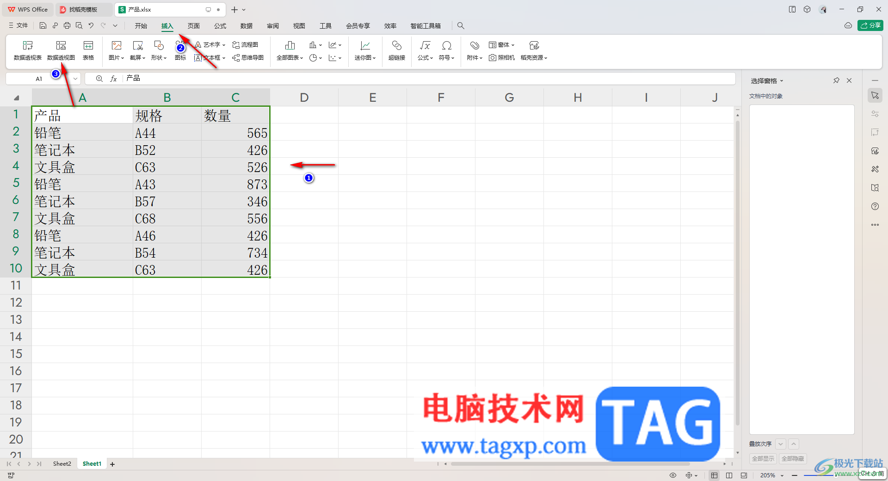Open the Picture (图片) insert button

(x=117, y=51)
